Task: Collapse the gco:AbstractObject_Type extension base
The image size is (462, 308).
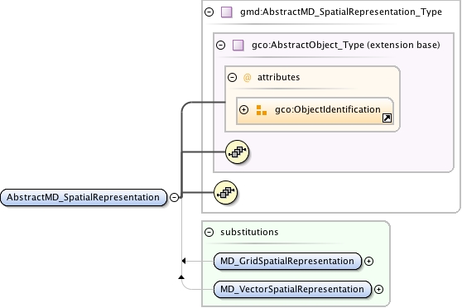Action: [x=220, y=45]
